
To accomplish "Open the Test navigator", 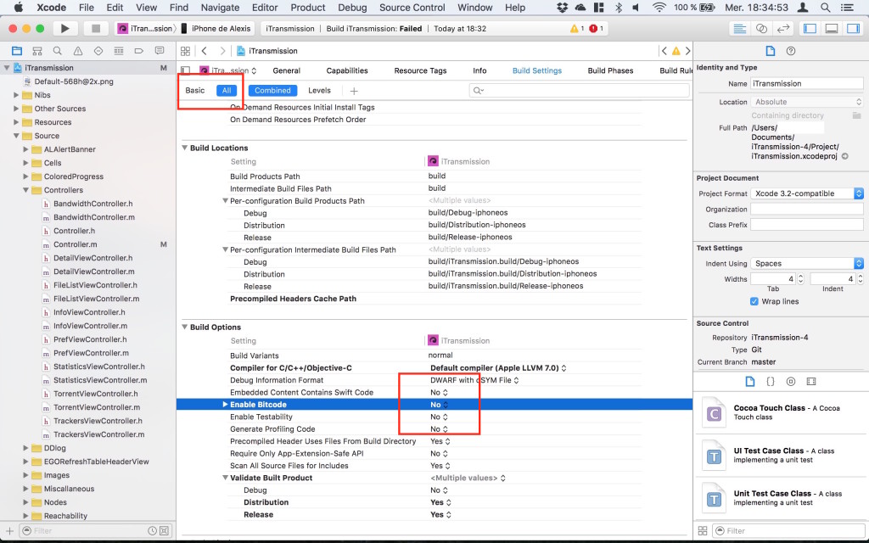I will click(98, 51).
